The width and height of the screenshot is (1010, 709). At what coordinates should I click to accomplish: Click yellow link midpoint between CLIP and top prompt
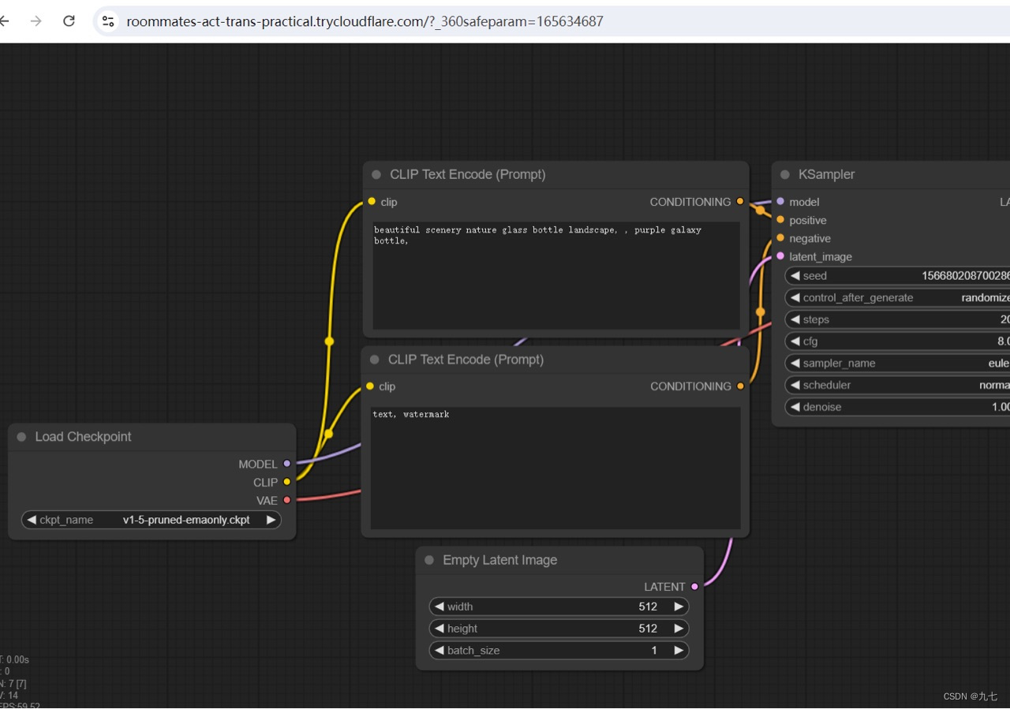pos(329,341)
